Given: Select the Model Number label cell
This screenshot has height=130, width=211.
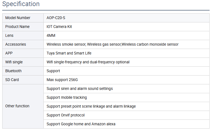Looking at the screenshot, I should click(18, 18).
